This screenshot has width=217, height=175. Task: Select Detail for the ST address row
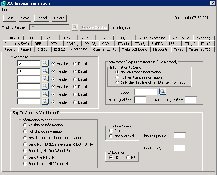[75, 64]
